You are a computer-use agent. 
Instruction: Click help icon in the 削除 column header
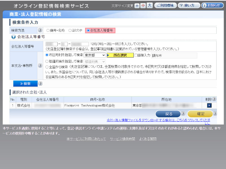pyautogui.click(x=214, y=99)
